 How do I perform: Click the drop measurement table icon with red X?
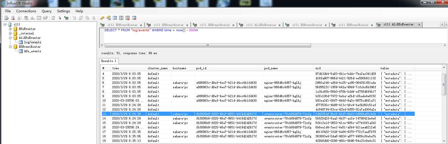point(134,18)
